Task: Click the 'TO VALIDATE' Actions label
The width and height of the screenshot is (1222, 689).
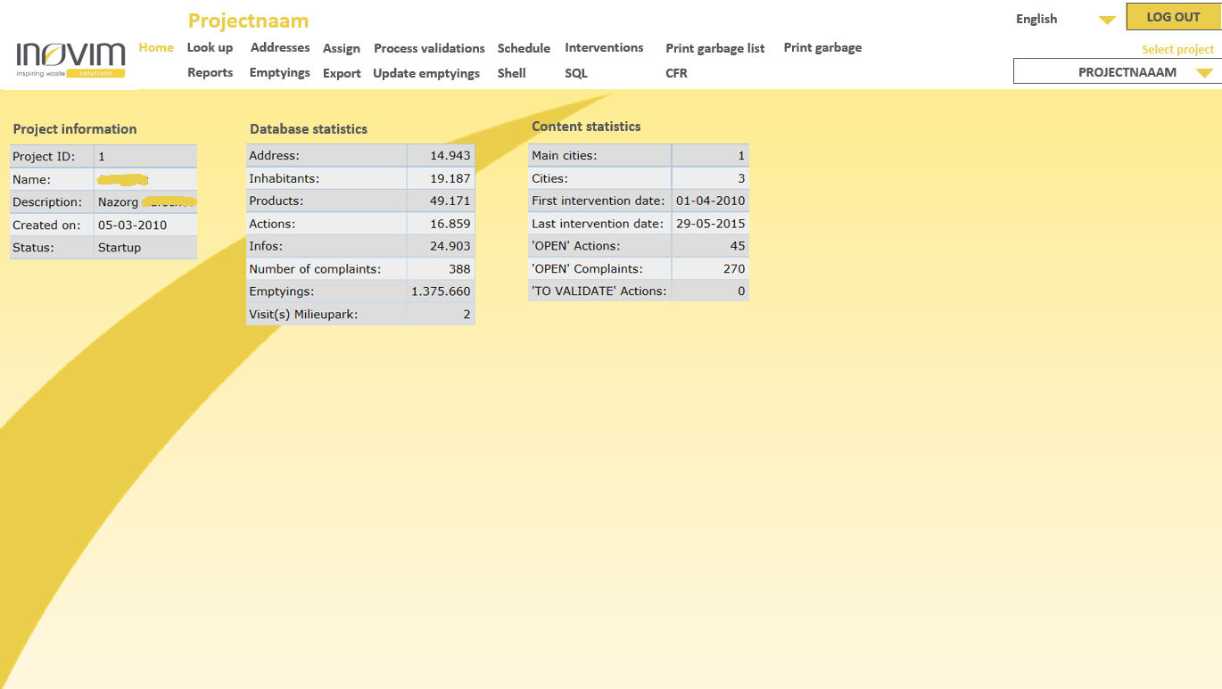Action: tap(599, 291)
